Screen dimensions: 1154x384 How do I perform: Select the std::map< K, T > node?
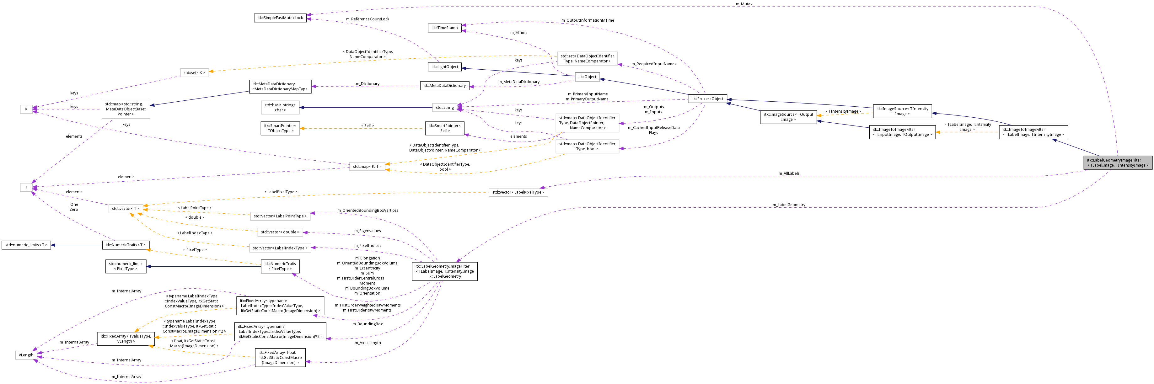point(367,167)
